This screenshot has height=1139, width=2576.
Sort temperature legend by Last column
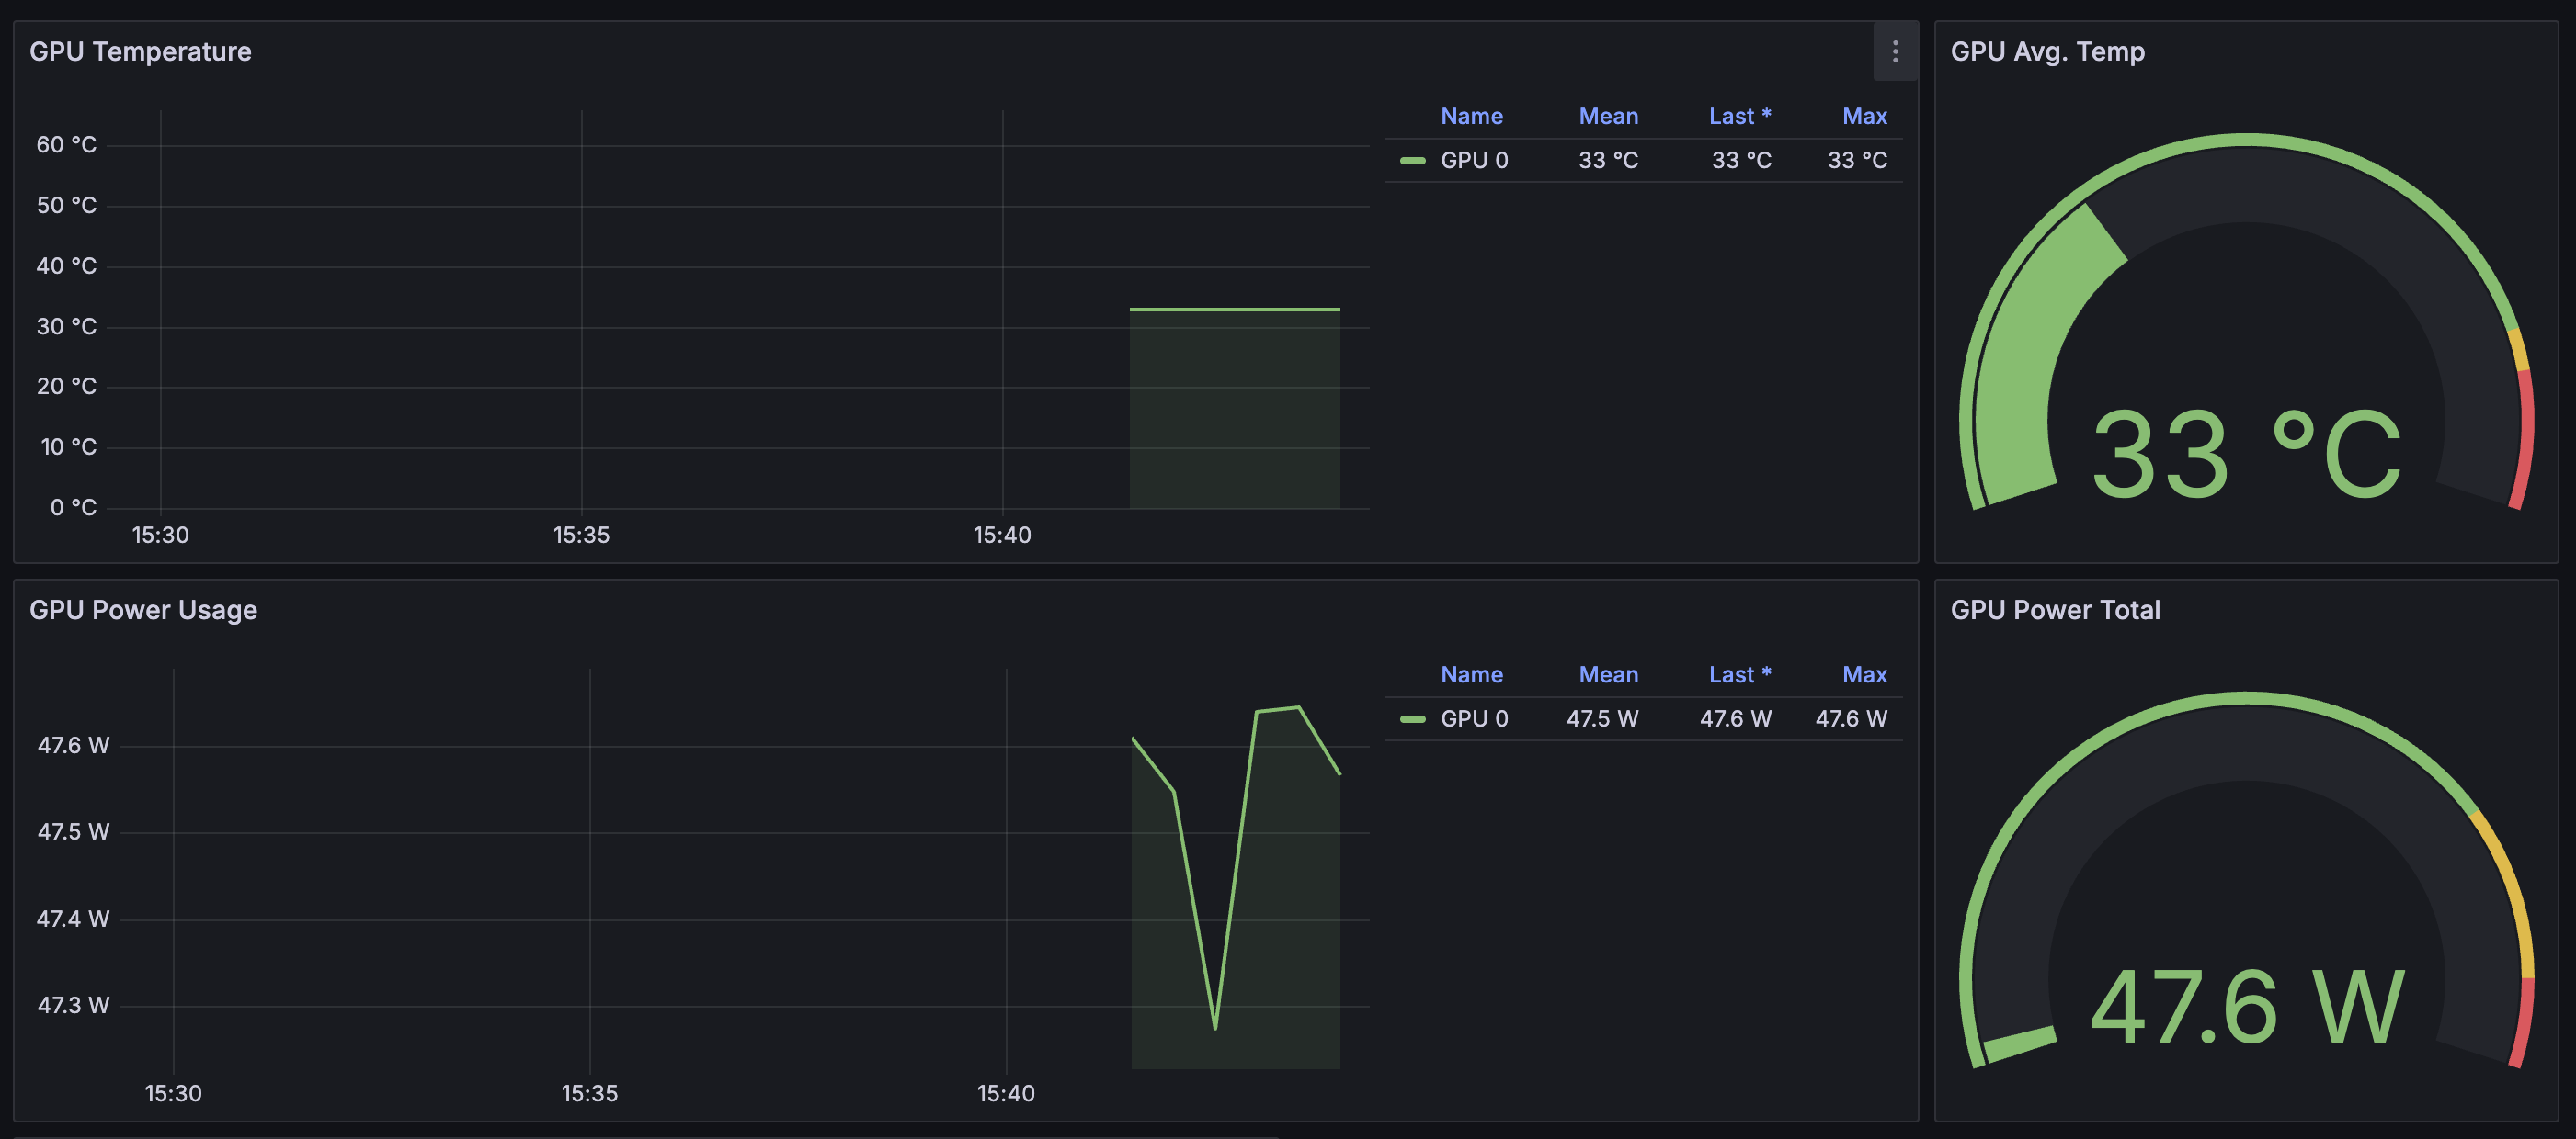pos(1739,117)
